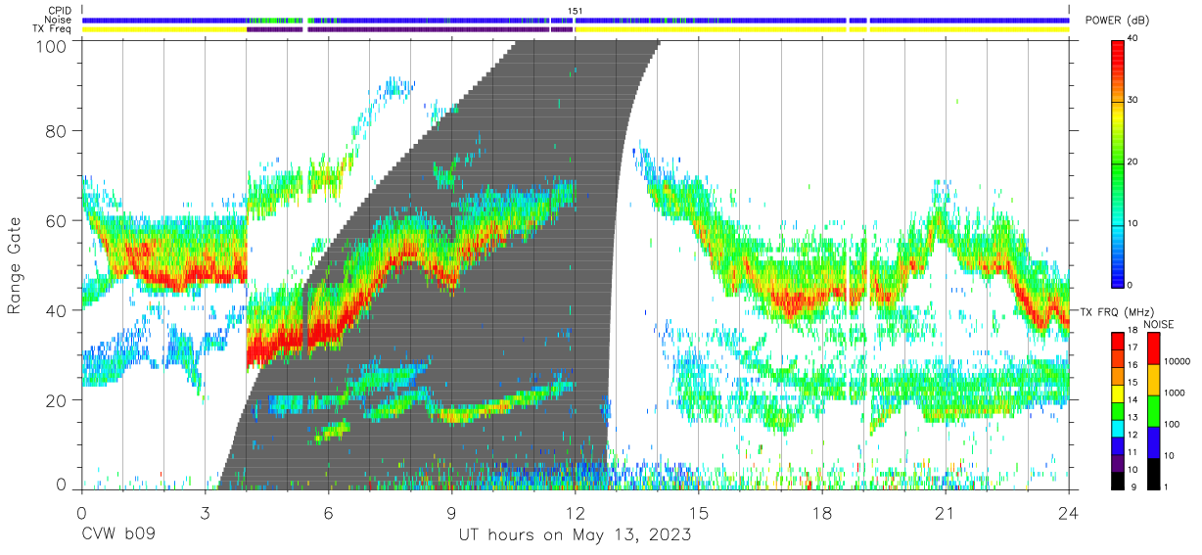This screenshot has height=555, width=1202.
Task: Click the "151" CPID value
Action: click(x=575, y=11)
